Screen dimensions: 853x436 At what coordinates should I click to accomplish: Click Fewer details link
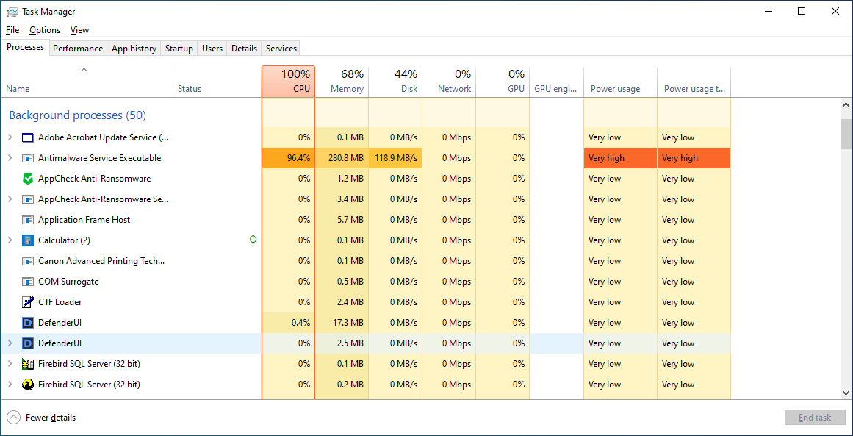[x=51, y=418]
